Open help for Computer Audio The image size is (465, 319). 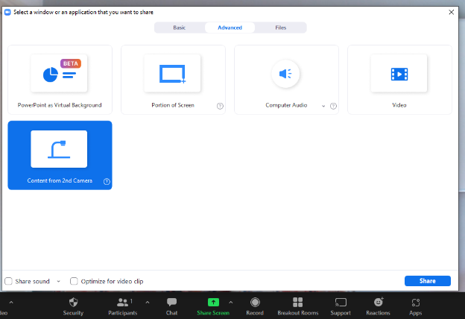pyautogui.click(x=333, y=106)
